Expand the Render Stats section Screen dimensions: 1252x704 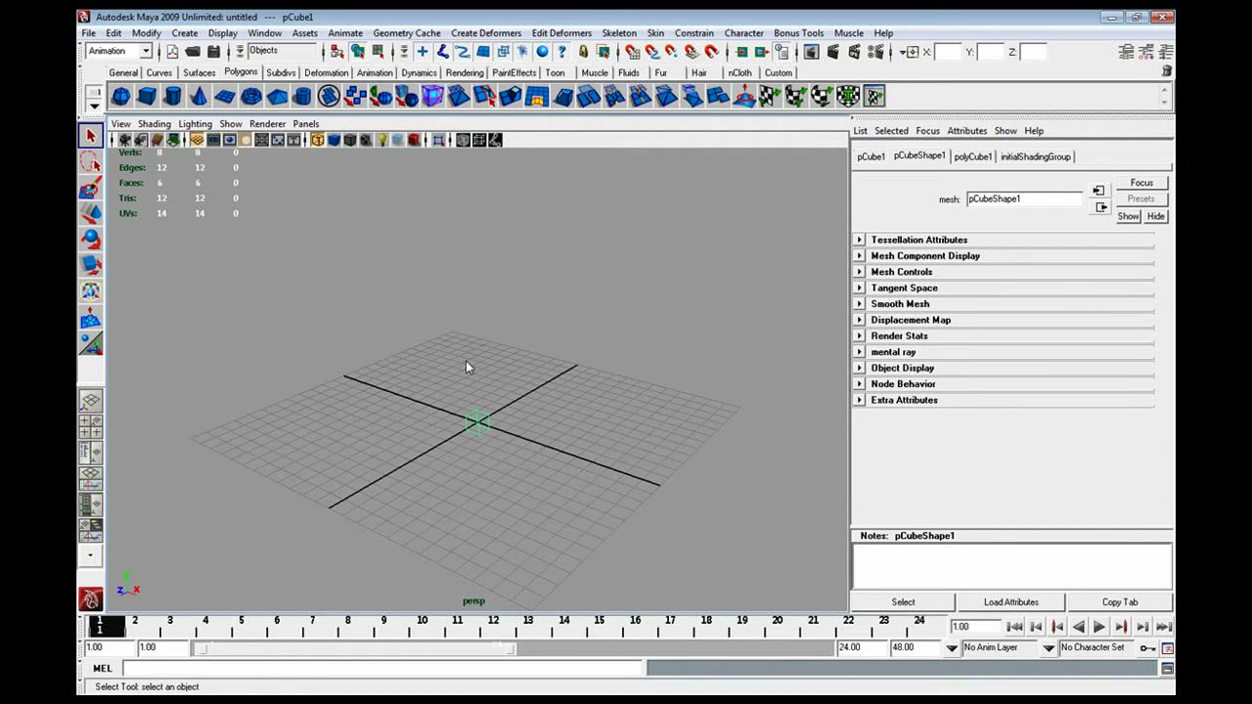860,336
